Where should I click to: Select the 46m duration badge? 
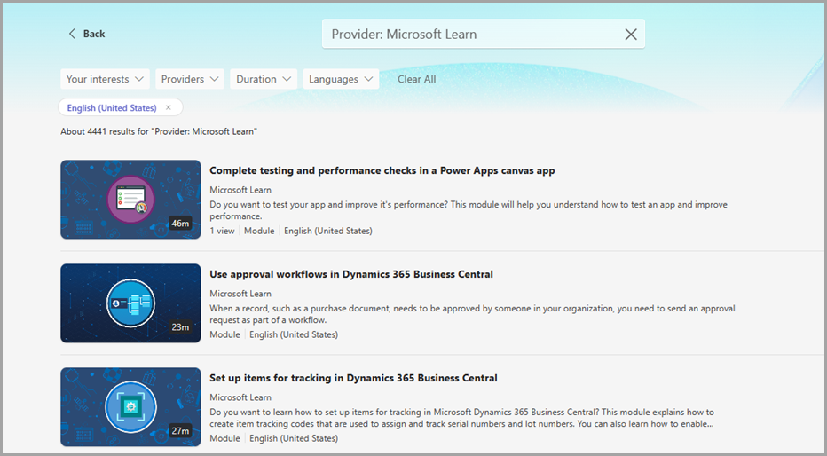click(x=180, y=224)
